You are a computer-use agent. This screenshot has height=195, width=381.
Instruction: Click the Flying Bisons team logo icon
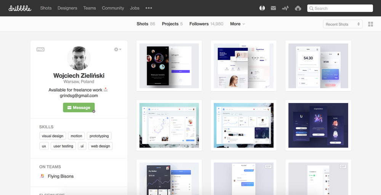point(42,176)
